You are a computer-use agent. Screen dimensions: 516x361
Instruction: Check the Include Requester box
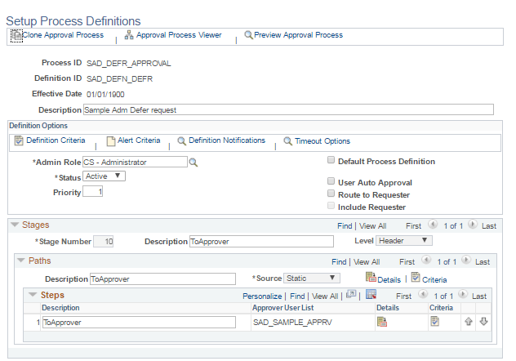(x=331, y=206)
